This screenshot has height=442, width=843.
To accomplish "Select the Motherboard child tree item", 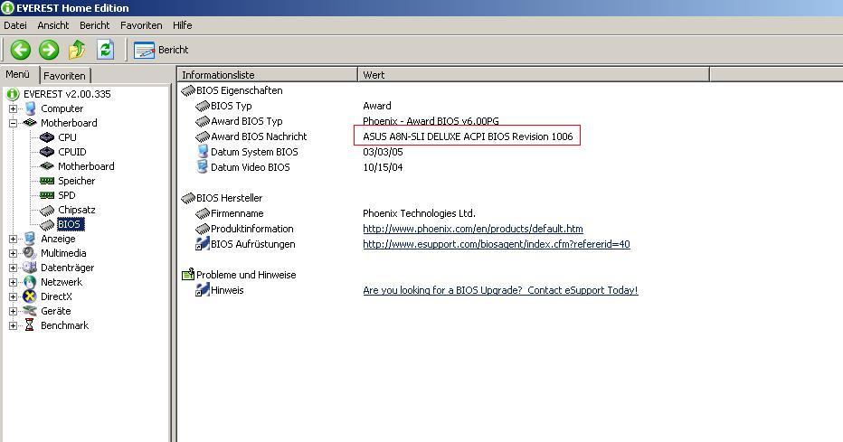I will tap(86, 166).
